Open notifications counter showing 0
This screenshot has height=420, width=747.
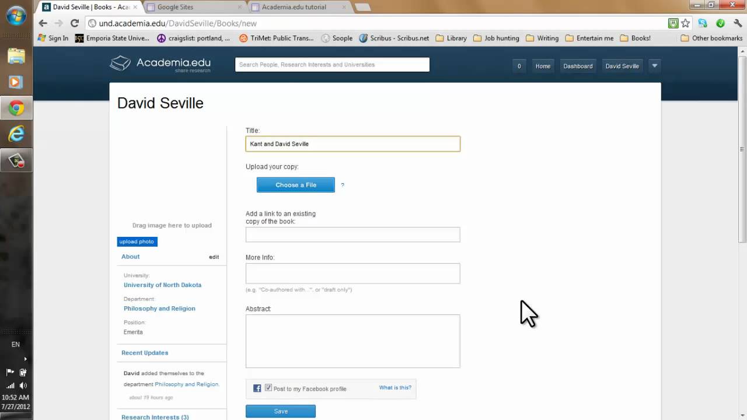point(519,66)
